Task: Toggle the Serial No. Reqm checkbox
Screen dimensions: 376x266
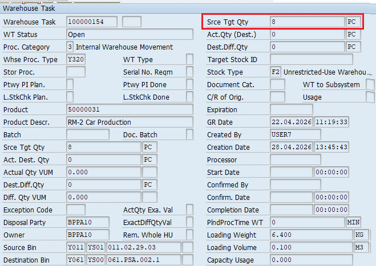Action: point(189,72)
